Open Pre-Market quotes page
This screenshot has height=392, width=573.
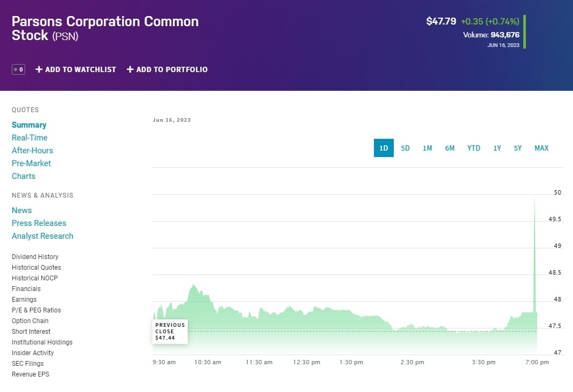[31, 163]
